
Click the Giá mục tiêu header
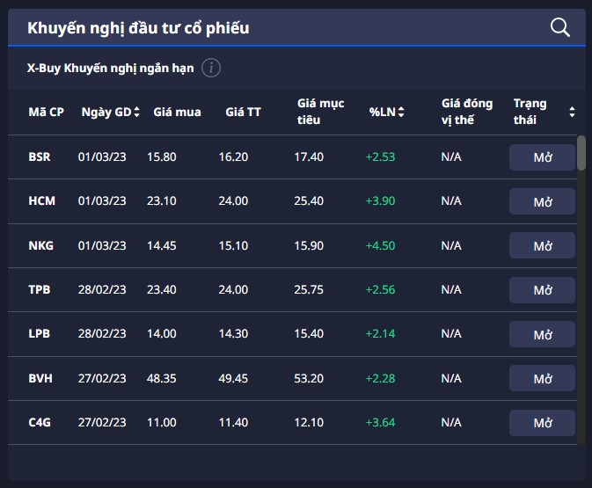tap(314, 112)
